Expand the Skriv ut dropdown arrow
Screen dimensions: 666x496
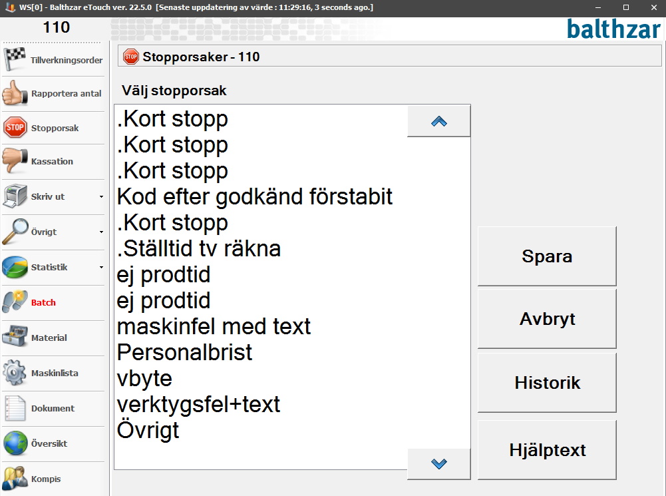pyautogui.click(x=101, y=197)
